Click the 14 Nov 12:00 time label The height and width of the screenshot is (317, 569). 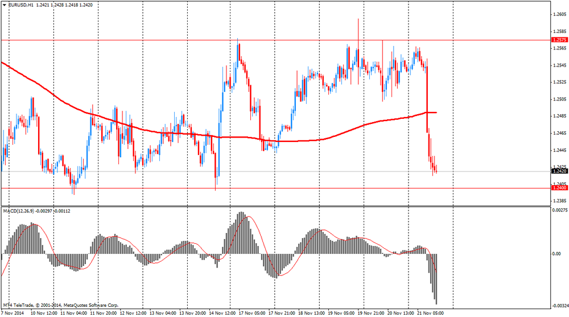222,313
